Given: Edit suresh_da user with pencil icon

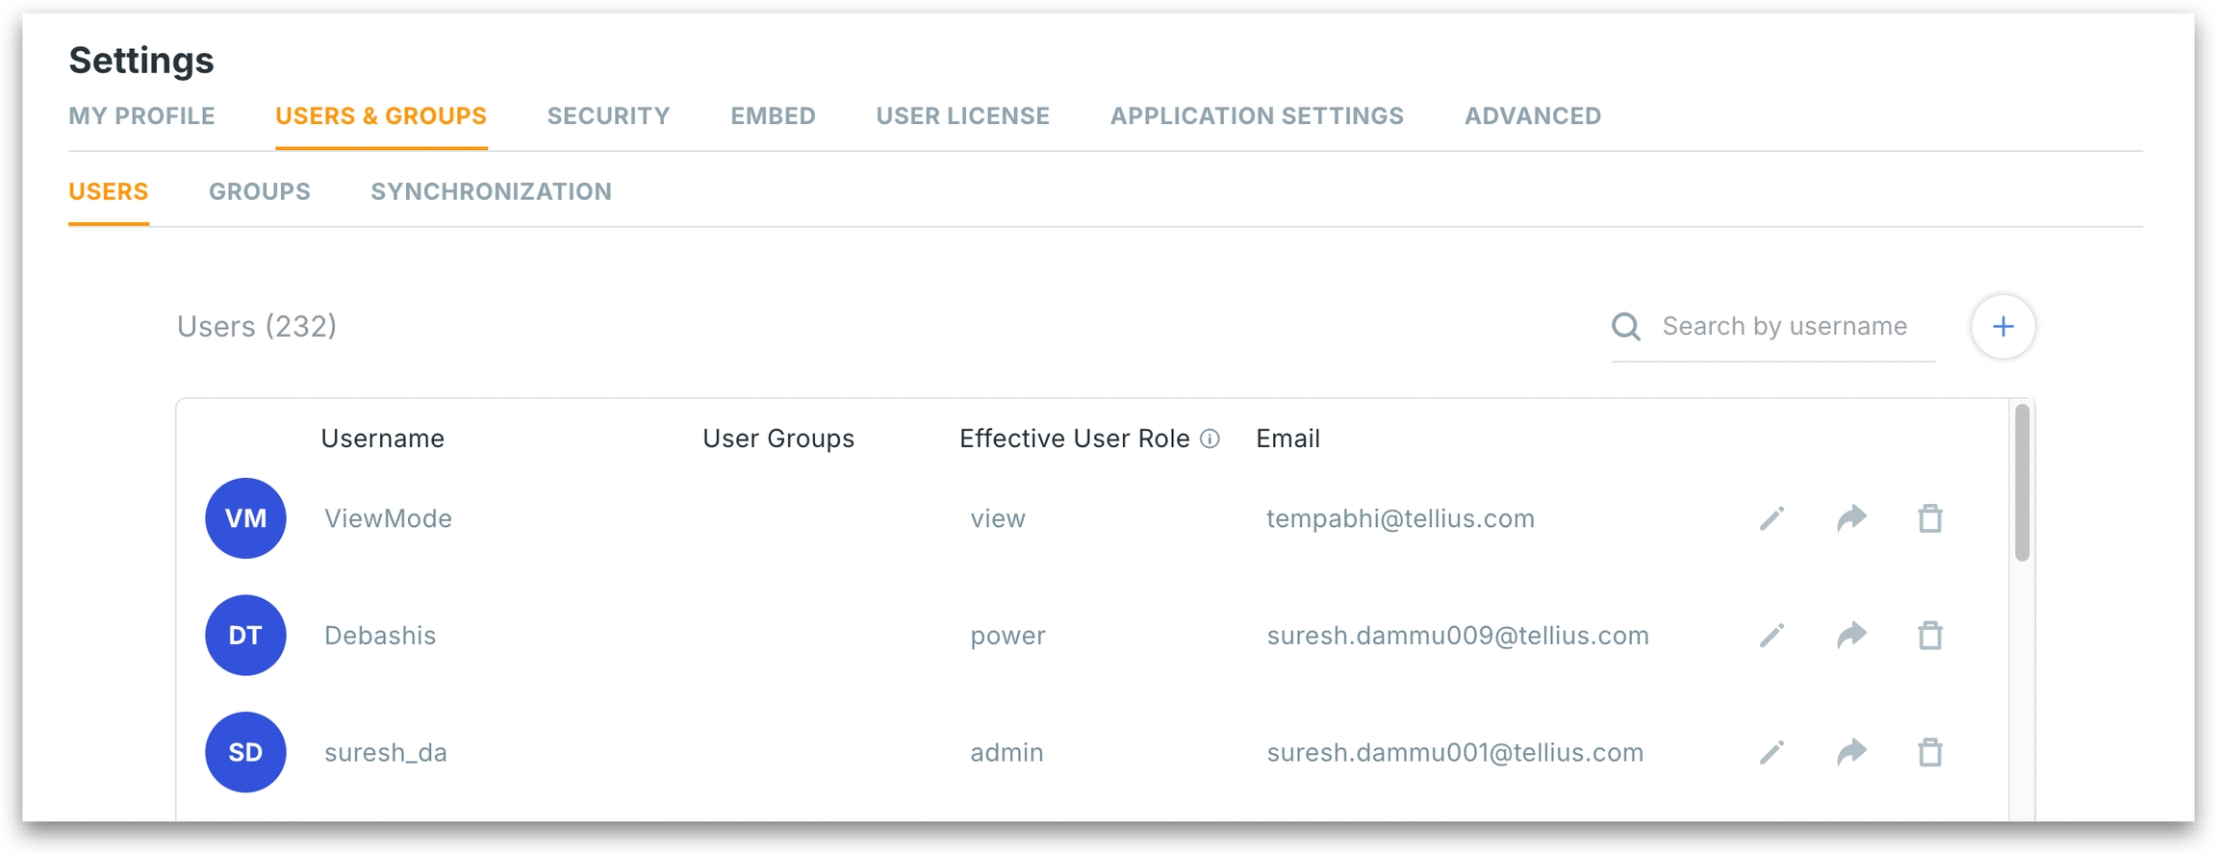Looking at the screenshot, I should 1771,752.
